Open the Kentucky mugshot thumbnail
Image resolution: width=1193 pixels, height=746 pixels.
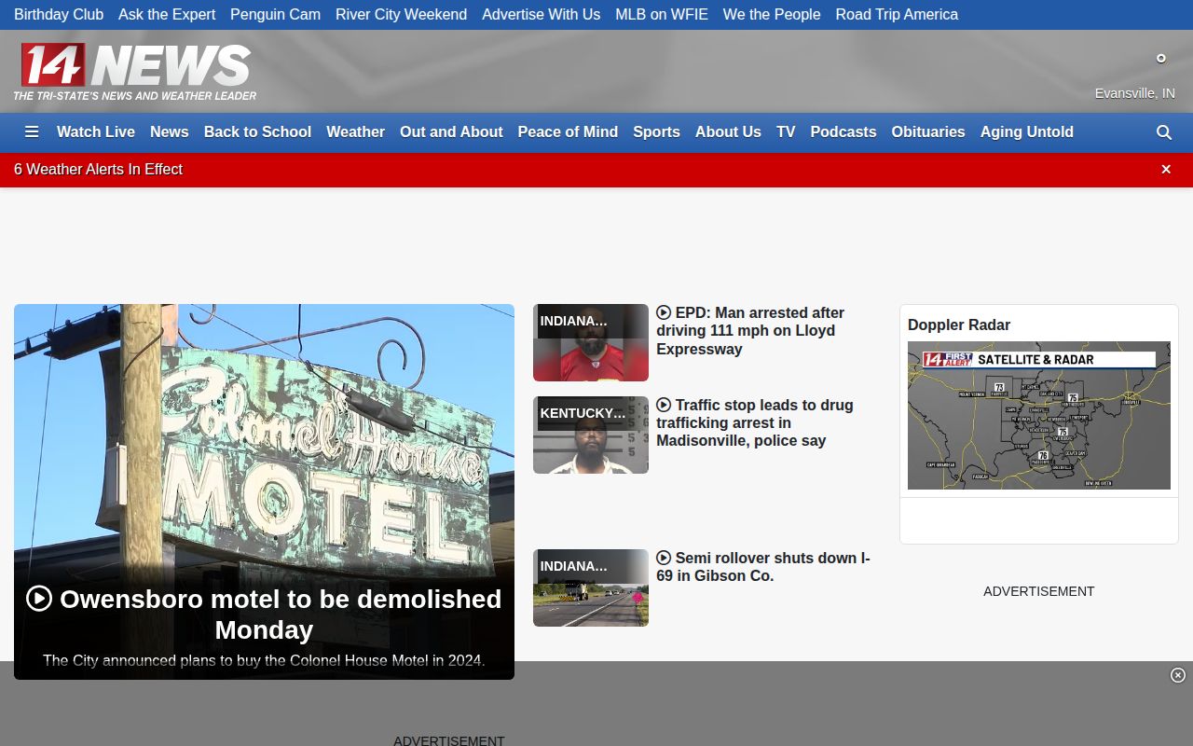coord(591,435)
